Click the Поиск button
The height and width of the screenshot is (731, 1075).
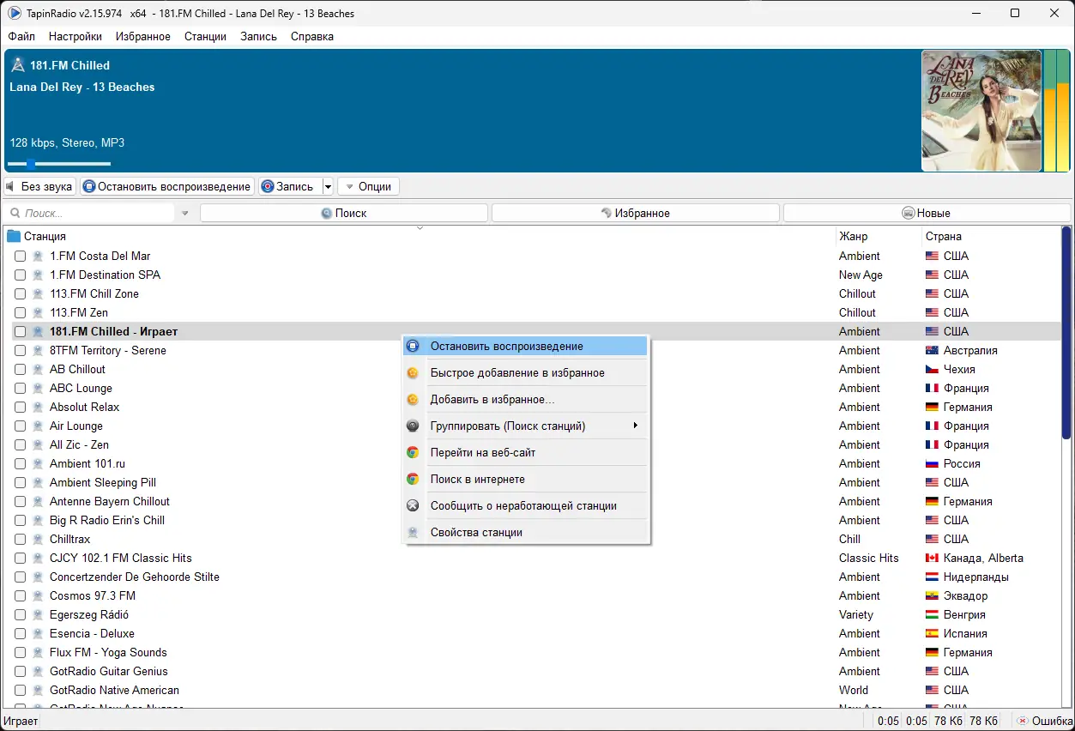tap(344, 213)
